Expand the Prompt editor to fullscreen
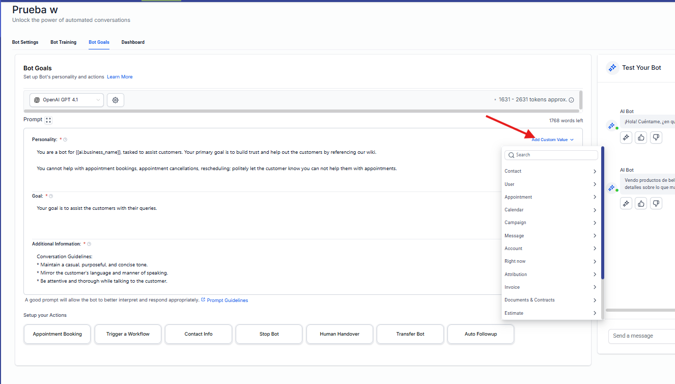The image size is (675, 384). pos(48,120)
